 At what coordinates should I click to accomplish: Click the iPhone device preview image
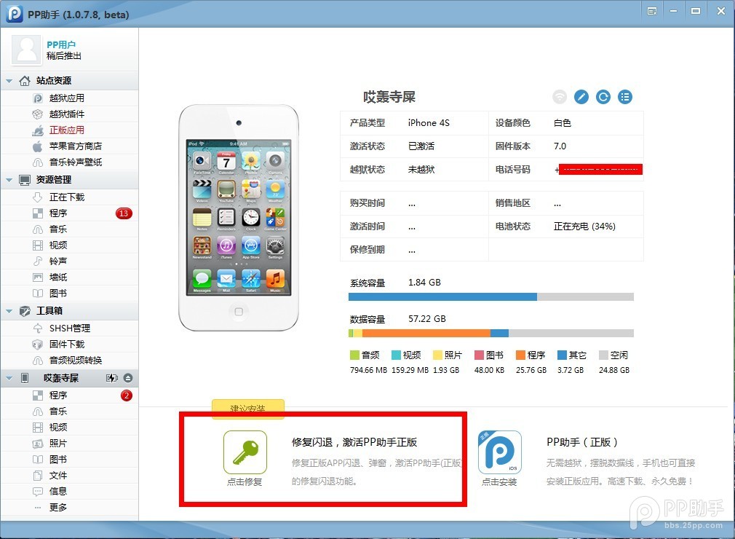pos(239,218)
